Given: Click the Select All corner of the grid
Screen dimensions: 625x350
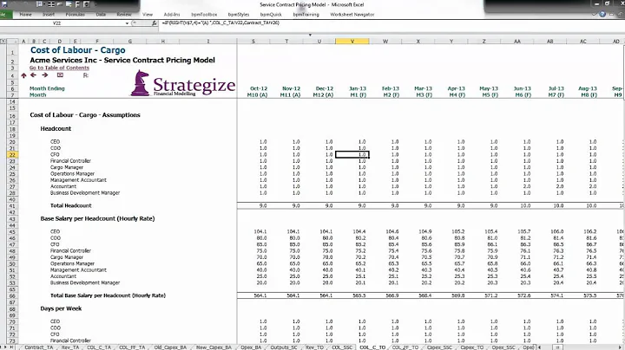Looking at the screenshot, I should (12, 41).
